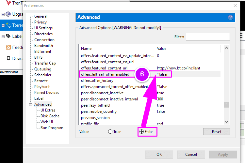Screen dimensions: 245x163
Task: Click the Apply button
Action: pos(223,155)
